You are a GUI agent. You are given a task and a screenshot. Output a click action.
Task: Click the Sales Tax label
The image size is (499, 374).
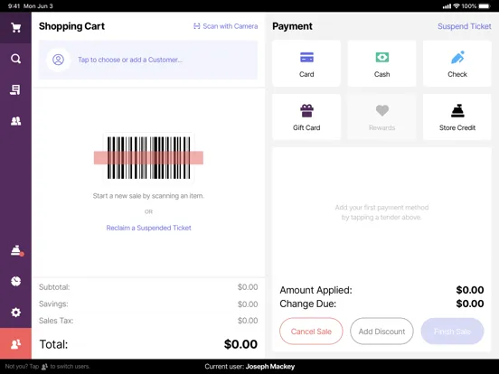point(56,321)
